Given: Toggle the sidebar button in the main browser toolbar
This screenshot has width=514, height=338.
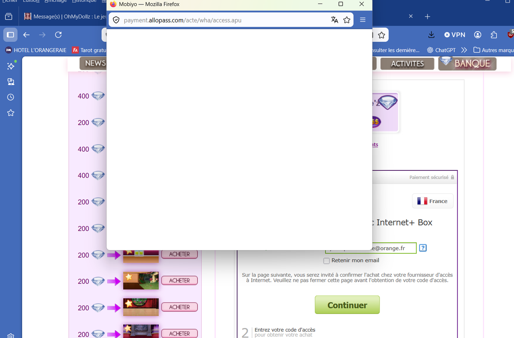Looking at the screenshot, I should [x=10, y=35].
